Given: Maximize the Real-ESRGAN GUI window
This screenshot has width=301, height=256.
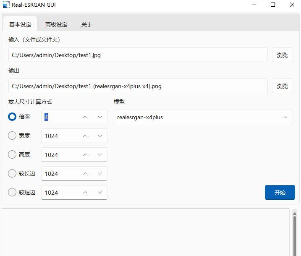Looking at the screenshot, I should pyautogui.click(x=273, y=5).
